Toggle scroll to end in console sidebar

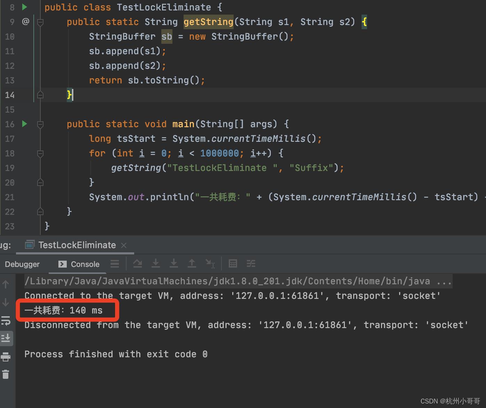point(6,338)
